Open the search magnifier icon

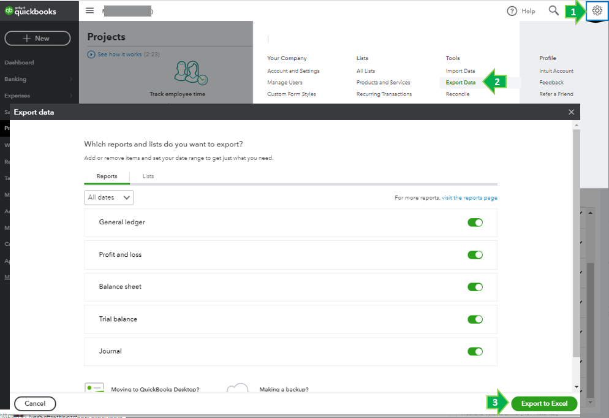point(553,10)
